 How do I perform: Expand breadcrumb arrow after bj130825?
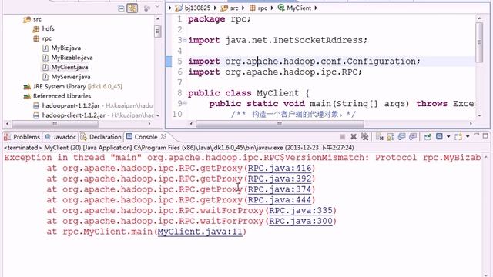click(x=216, y=8)
